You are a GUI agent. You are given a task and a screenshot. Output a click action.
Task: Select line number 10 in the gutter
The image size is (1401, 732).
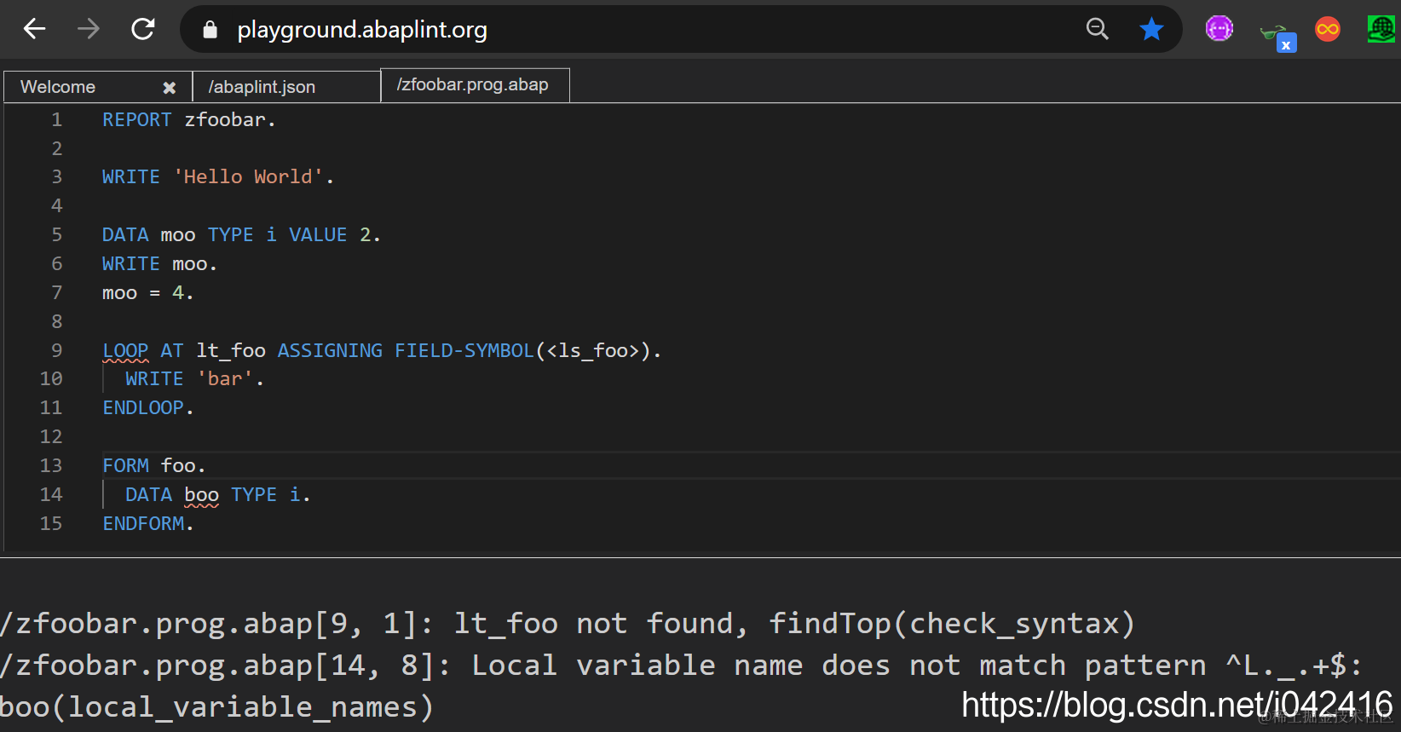coord(51,379)
